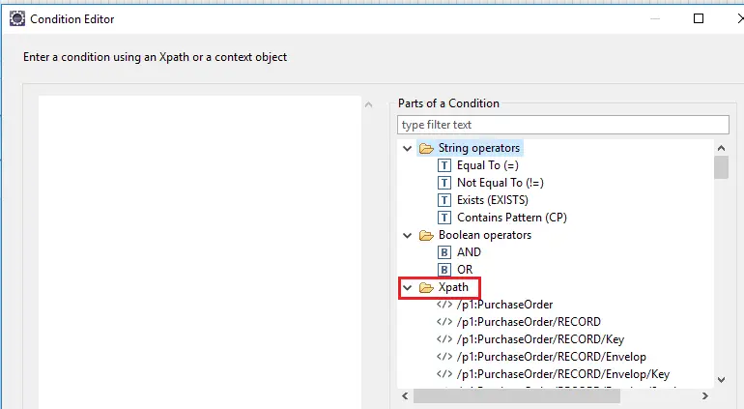The width and height of the screenshot is (744, 409).
Task: Choose the Equal To (=) operator
Action: click(488, 165)
